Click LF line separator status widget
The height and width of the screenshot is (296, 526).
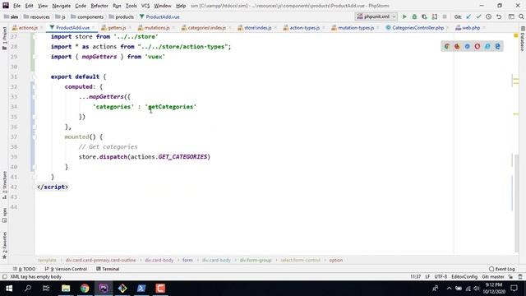[427, 277]
